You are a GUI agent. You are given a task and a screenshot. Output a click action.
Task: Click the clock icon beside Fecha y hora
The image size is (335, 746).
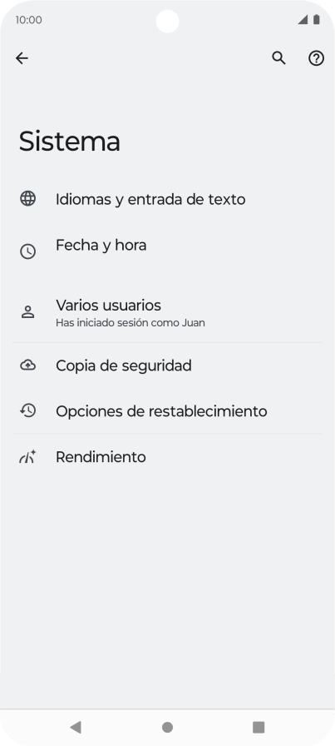pos(28,251)
